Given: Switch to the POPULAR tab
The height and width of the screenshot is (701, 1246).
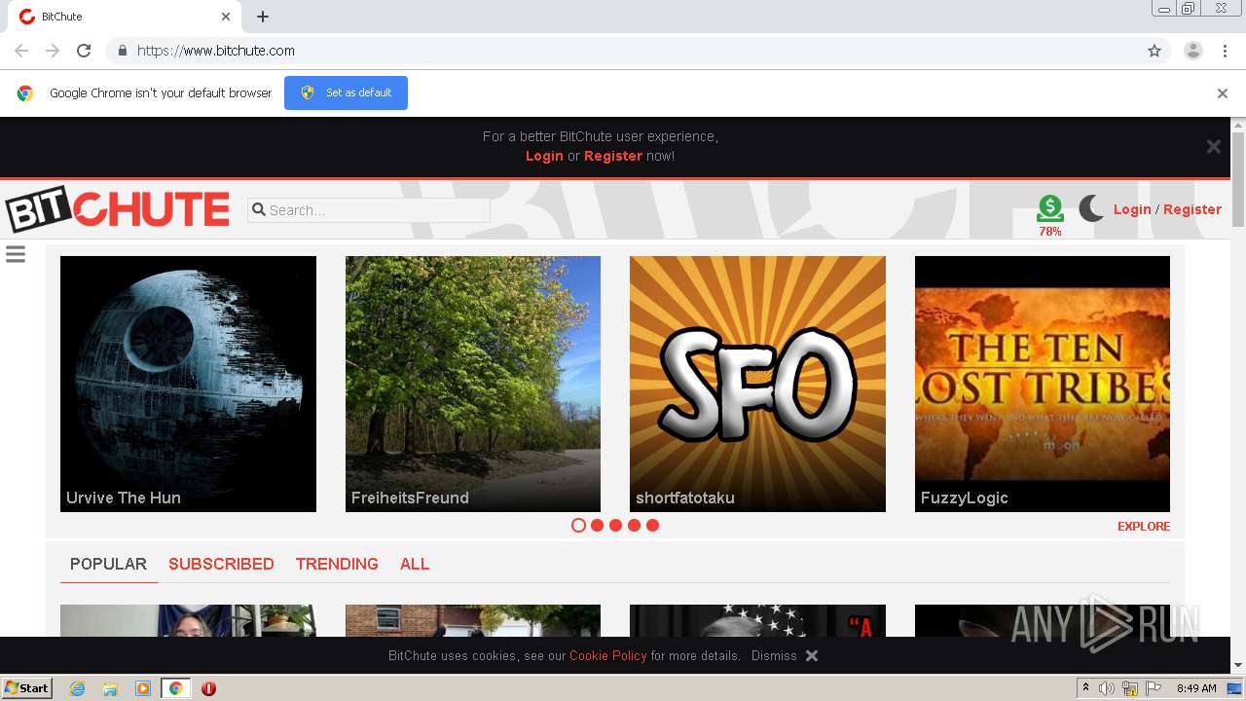Looking at the screenshot, I should [x=108, y=564].
